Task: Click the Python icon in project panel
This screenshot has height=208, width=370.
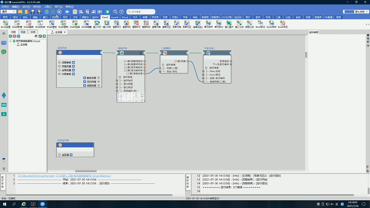Action: (x=36, y=36)
